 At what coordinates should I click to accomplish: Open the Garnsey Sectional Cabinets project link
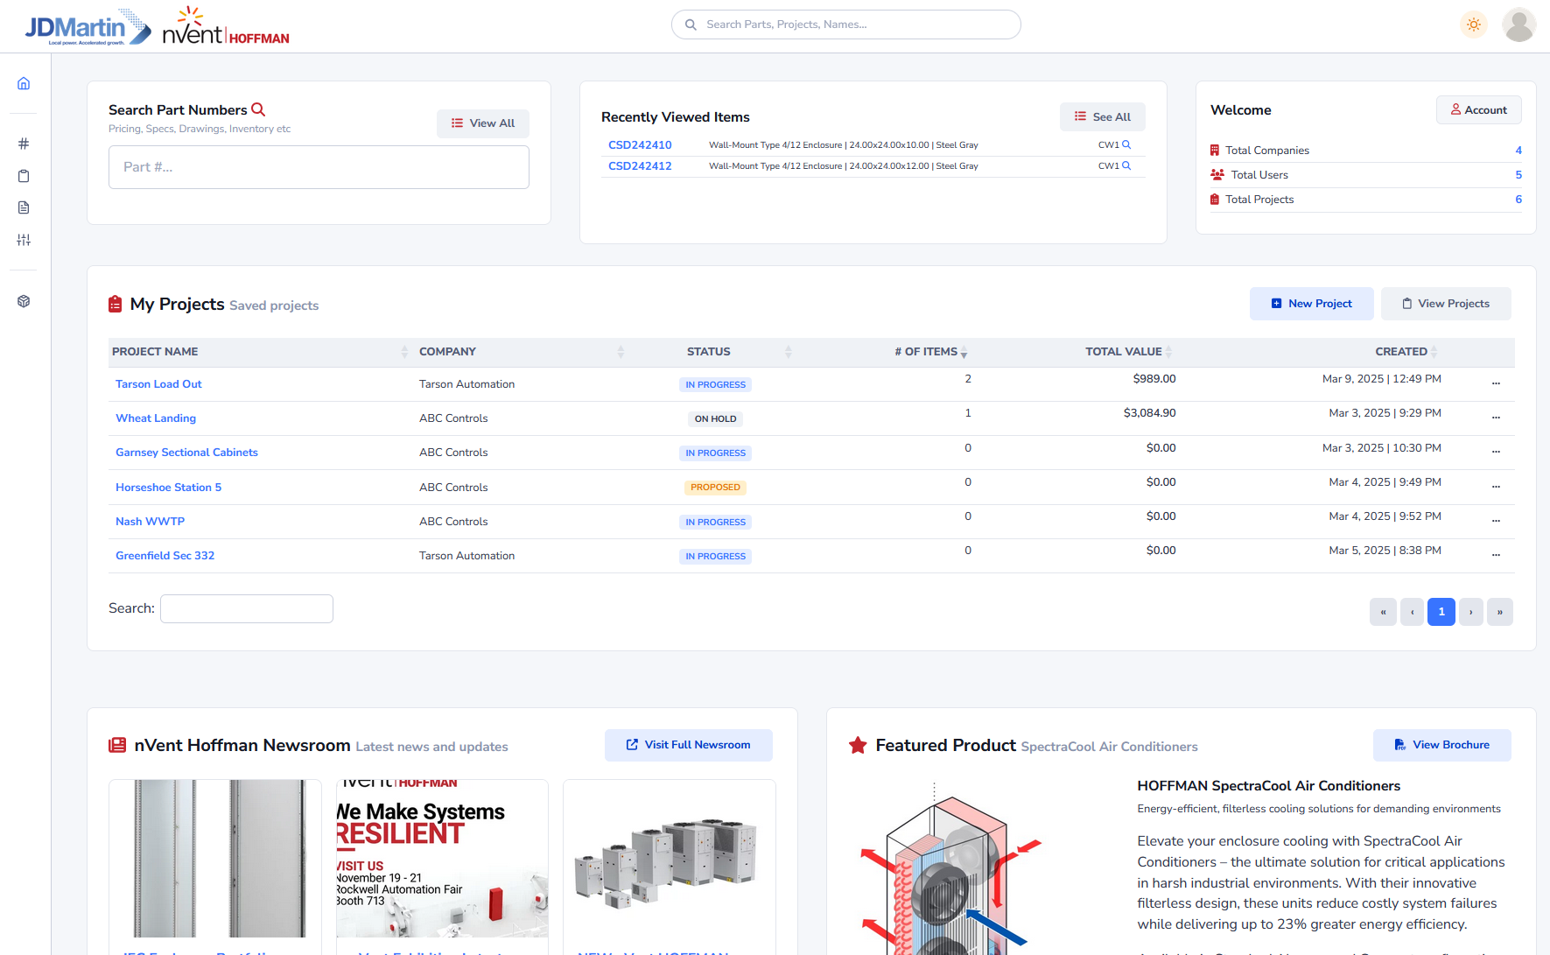pos(186,453)
